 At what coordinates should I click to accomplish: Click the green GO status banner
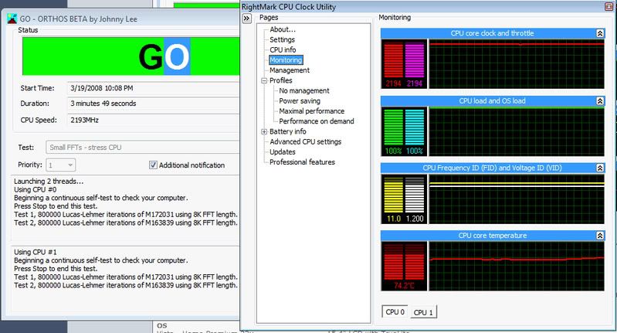pos(131,56)
